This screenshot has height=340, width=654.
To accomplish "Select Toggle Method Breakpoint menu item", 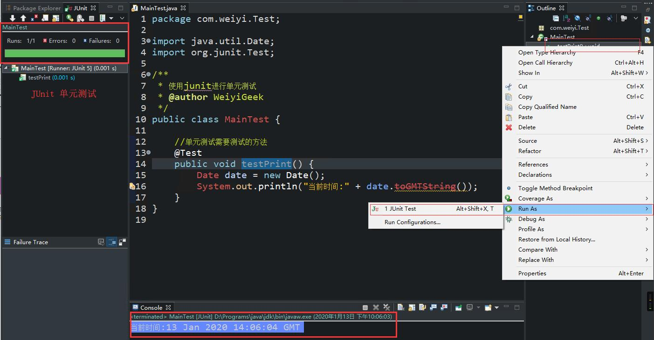I will pyautogui.click(x=577, y=188).
